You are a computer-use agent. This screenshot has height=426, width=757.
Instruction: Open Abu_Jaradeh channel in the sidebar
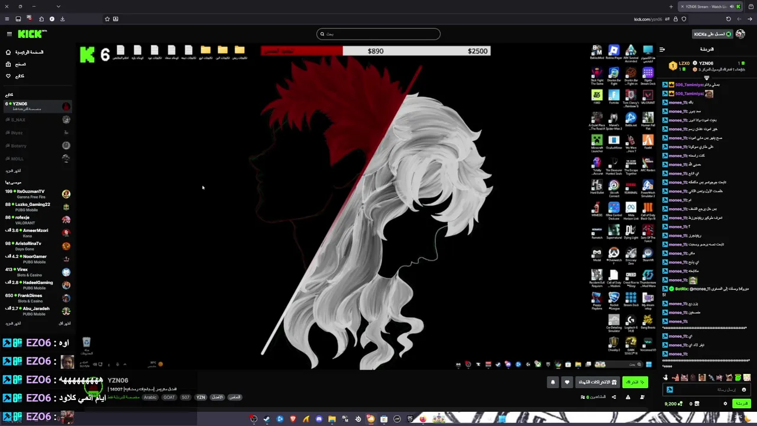[37, 311]
